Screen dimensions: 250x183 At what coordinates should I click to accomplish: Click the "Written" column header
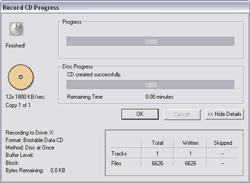(190, 143)
